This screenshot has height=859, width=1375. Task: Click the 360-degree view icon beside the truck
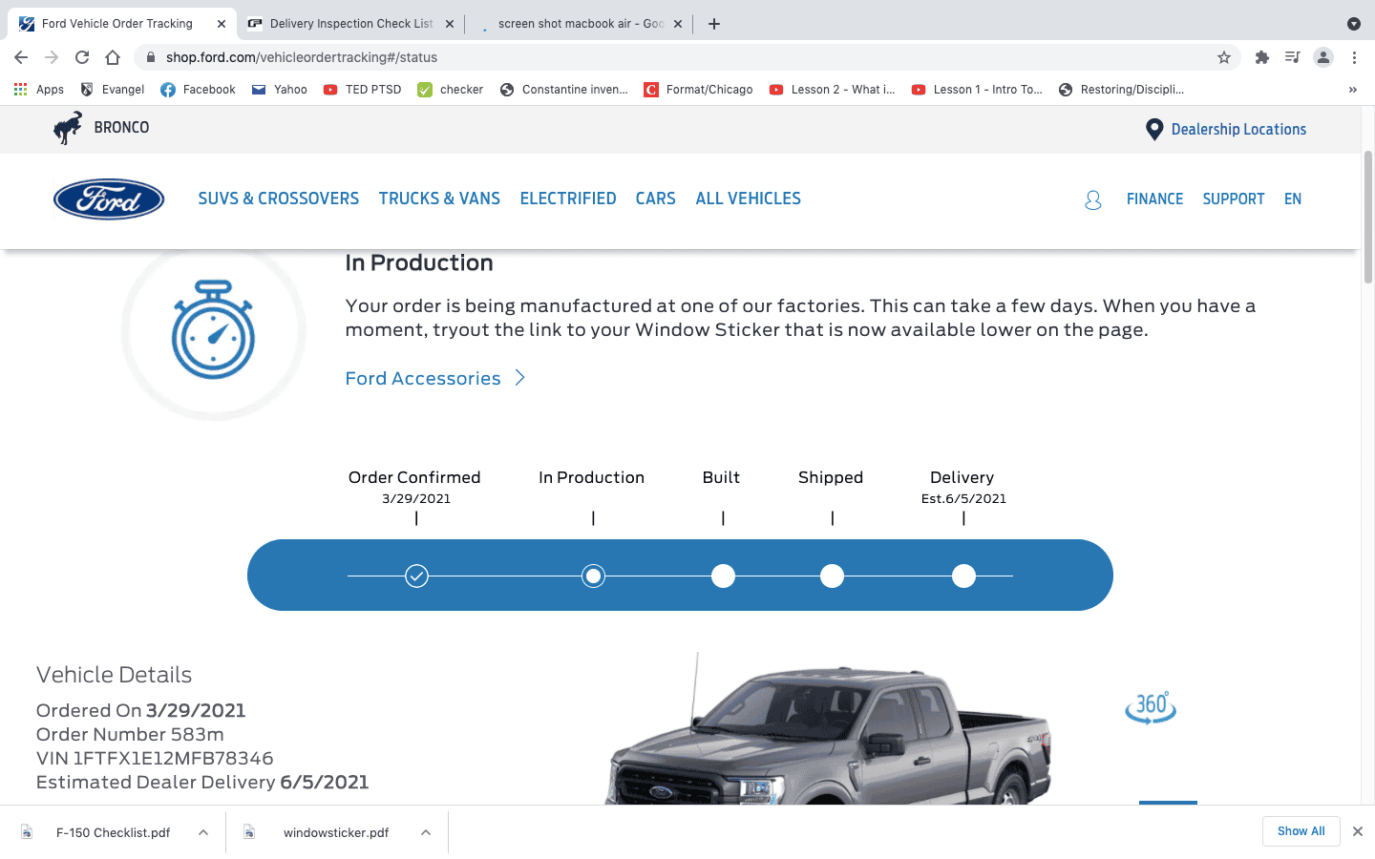(1150, 707)
